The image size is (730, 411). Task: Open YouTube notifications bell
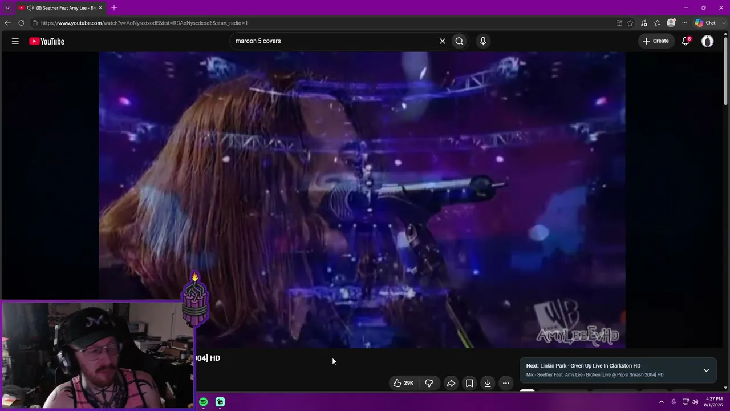[x=686, y=41]
